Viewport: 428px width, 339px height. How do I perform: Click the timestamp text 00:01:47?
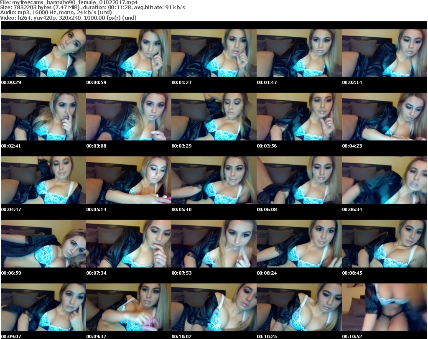pyautogui.click(x=267, y=82)
